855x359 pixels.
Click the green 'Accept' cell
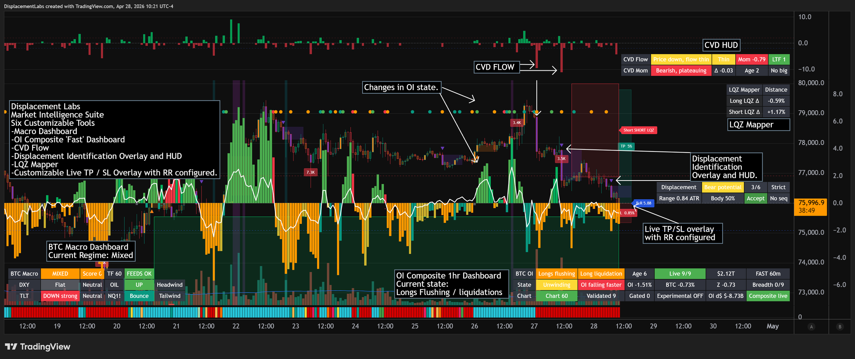[x=755, y=198]
